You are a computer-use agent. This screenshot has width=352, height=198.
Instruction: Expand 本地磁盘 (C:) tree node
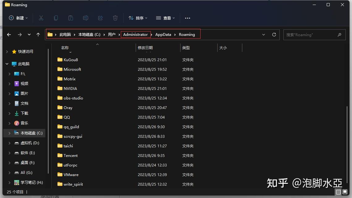(10, 133)
